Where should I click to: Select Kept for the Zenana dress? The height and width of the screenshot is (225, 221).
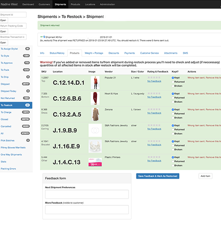click(x=173, y=109)
